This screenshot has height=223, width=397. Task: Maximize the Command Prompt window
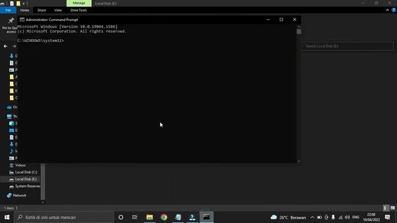(281, 19)
